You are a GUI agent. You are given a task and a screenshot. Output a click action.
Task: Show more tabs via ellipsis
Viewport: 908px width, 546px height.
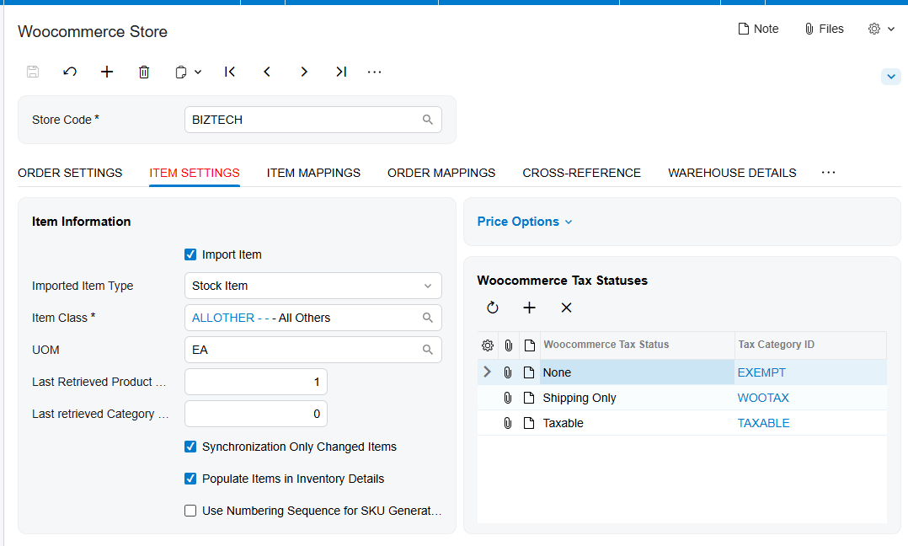tap(829, 173)
